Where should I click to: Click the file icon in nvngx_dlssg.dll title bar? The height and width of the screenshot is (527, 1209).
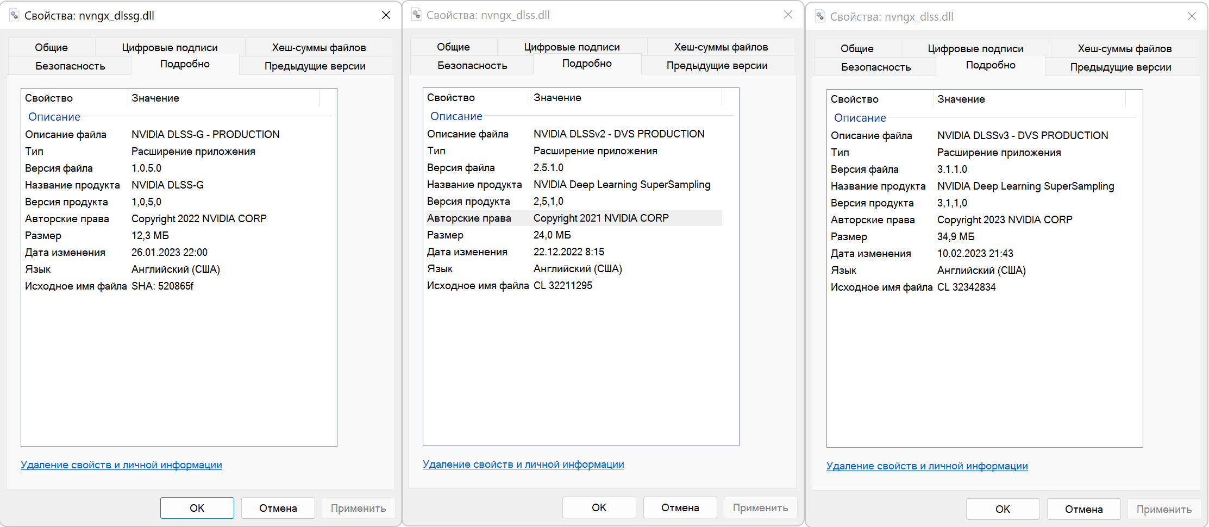(14, 15)
